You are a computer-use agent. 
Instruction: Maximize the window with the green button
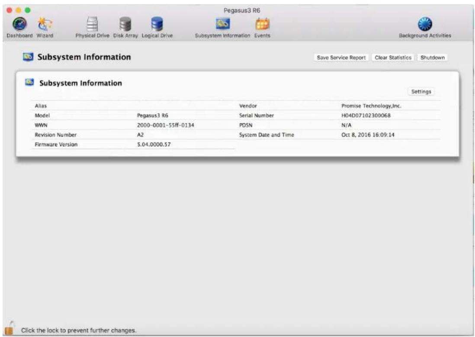(28, 10)
